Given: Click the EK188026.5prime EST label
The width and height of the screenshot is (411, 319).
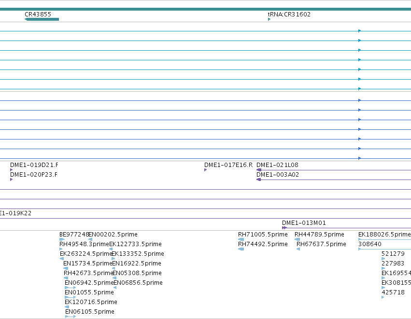Looking at the screenshot, I should pos(384,234).
